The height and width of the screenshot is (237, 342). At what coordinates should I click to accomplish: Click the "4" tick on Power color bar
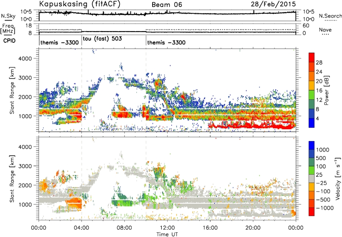click(x=317, y=118)
